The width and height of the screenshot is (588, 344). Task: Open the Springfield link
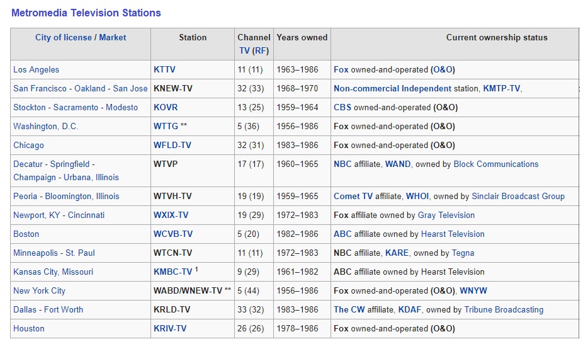(70, 164)
